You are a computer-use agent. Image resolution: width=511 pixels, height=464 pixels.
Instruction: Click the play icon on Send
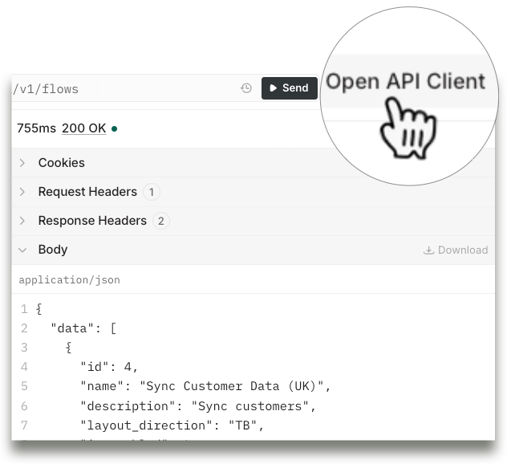274,88
